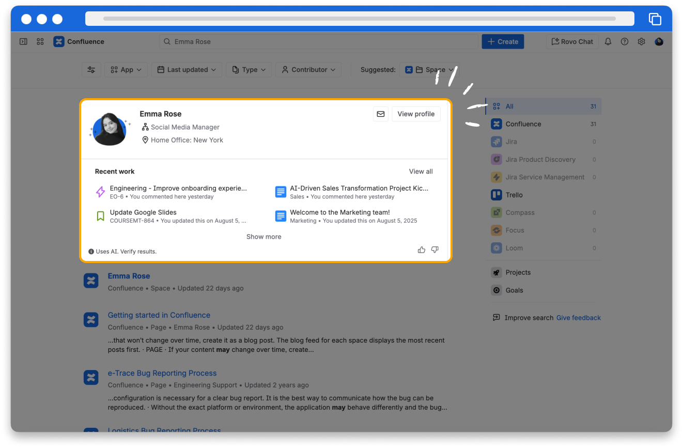Open Rovo Chat
The height and width of the screenshot is (448, 683).
[572, 42]
